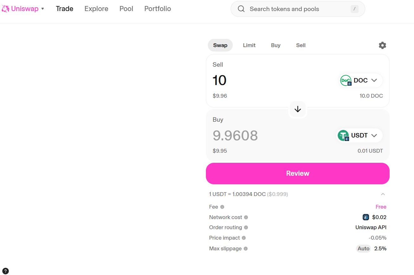This screenshot has width=414, height=275.
Task: Open the USDT token selector
Action: coord(359,135)
